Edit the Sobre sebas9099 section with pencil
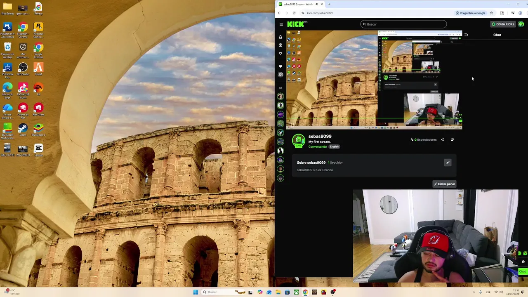This screenshot has width=528, height=297. (x=448, y=163)
